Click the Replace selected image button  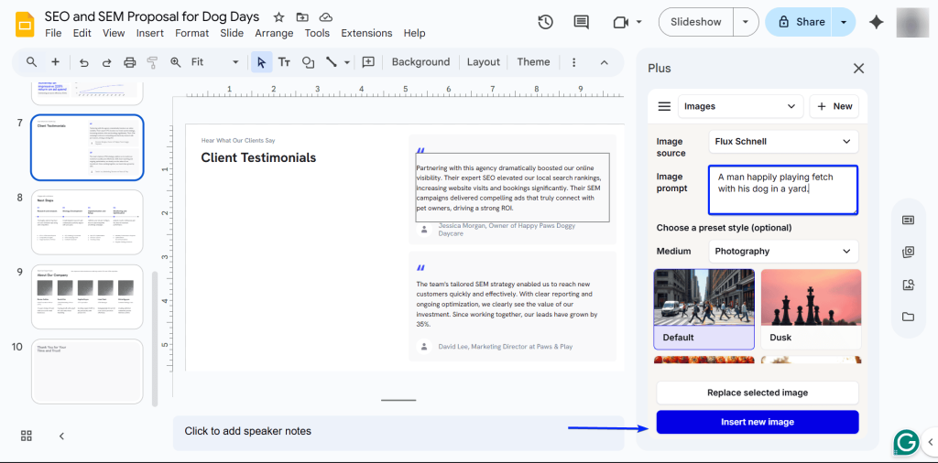(757, 393)
